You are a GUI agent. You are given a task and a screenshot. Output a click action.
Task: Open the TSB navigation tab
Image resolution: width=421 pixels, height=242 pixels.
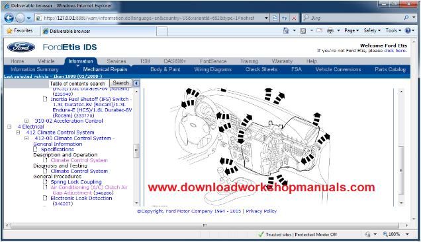[145, 61]
